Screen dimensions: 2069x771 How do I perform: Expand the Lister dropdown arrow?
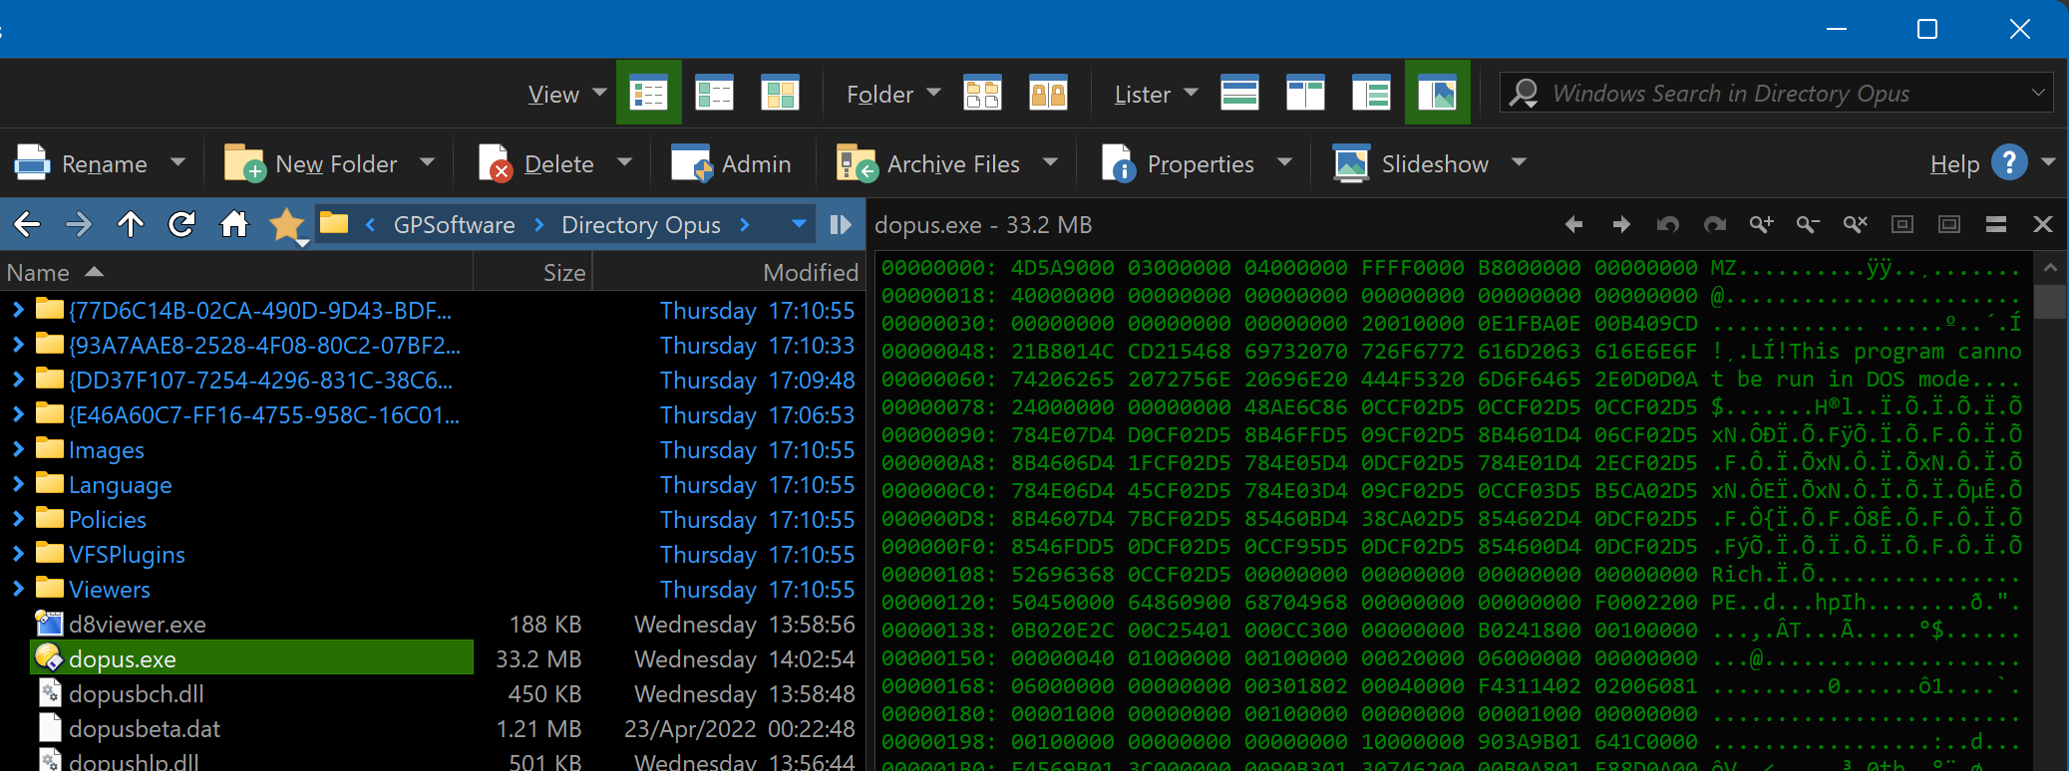(1191, 93)
